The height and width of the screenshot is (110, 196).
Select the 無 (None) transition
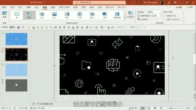[17, 15]
